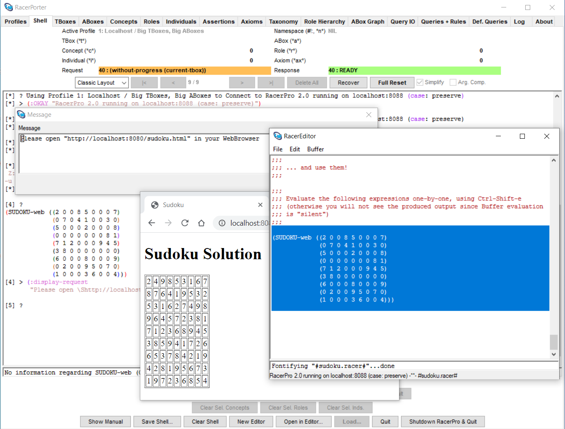Switch to the Profiles tab
This screenshot has height=429, width=565.
tap(15, 22)
